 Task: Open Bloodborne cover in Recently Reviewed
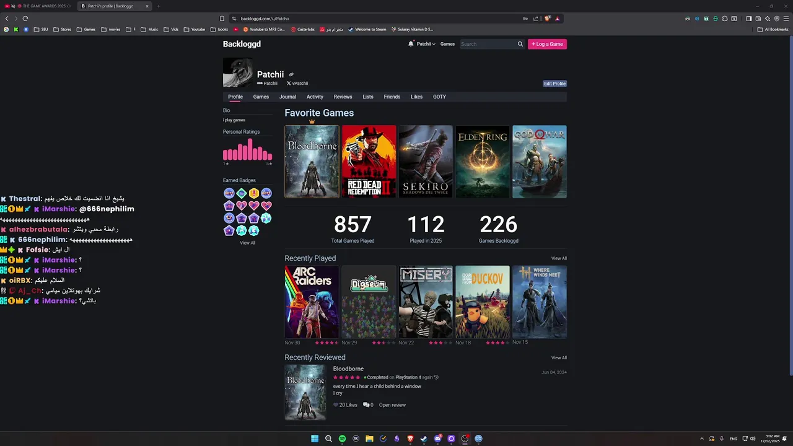click(305, 392)
